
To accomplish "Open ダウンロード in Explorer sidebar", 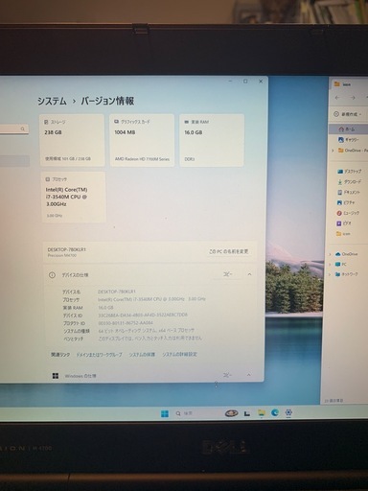I will [350, 182].
